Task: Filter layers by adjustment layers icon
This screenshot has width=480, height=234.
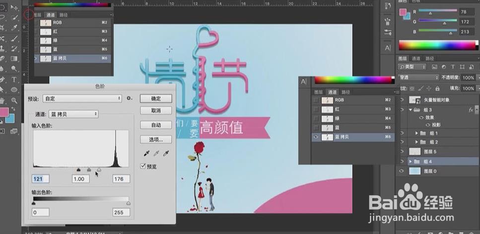Action: (444, 67)
